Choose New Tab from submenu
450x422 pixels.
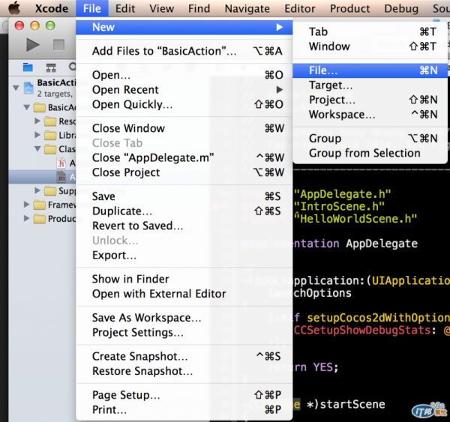click(x=370, y=31)
